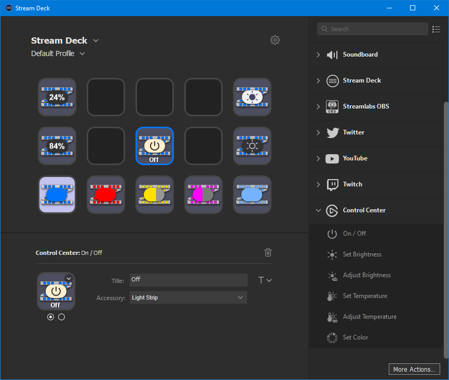This screenshot has width=449, height=380.
Task: Select empty key above the Off key
Action: [x=155, y=97]
